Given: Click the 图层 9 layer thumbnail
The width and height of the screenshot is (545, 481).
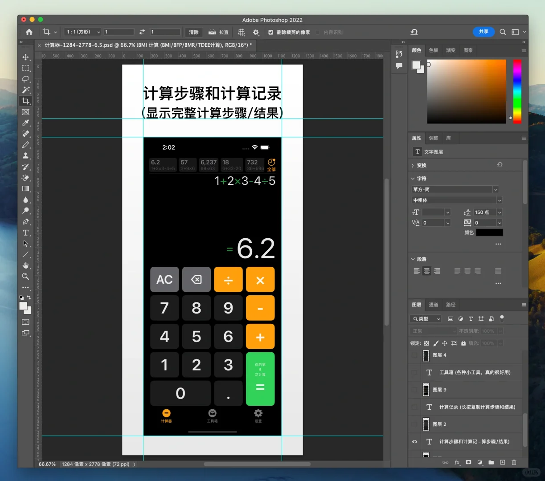Looking at the screenshot, I should click(426, 389).
